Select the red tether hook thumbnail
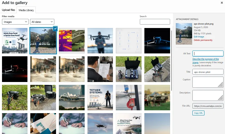This screenshot has height=134, width=225. click(x=129, y=97)
